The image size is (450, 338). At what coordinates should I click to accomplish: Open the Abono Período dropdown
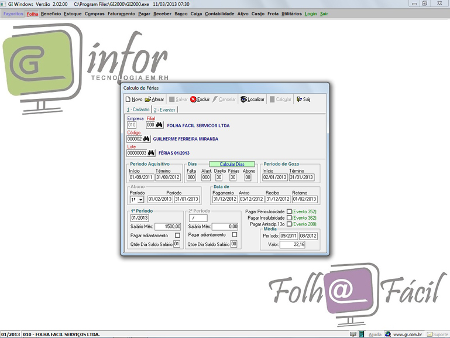click(140, 200)
